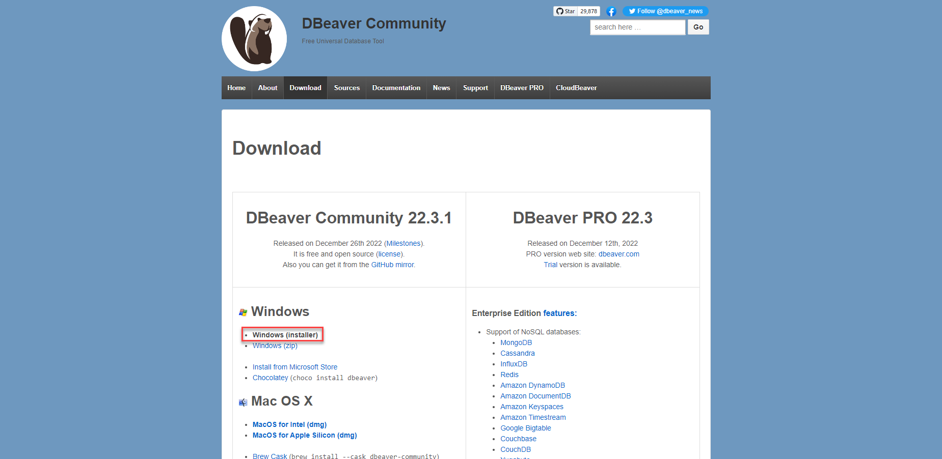Open the Amazon Timestream link

point(533,417)
